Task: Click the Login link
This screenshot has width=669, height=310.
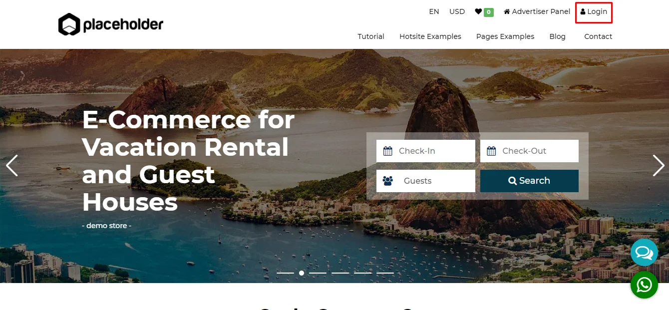Action: click(x=594, y=11)
